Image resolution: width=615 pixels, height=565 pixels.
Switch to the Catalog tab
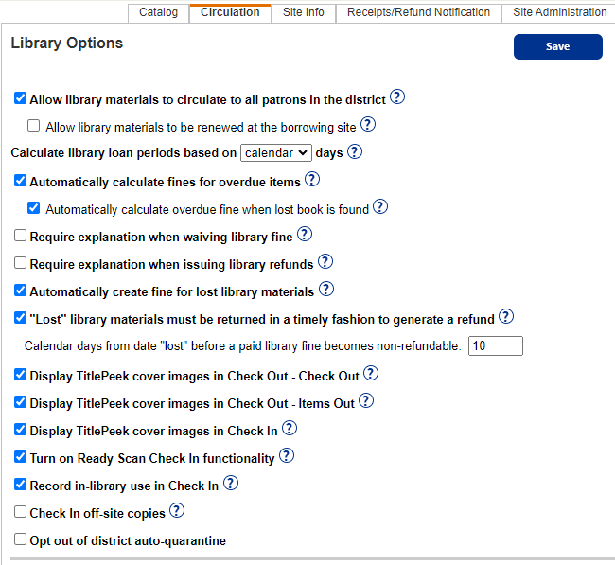click(x=158, y=12)
